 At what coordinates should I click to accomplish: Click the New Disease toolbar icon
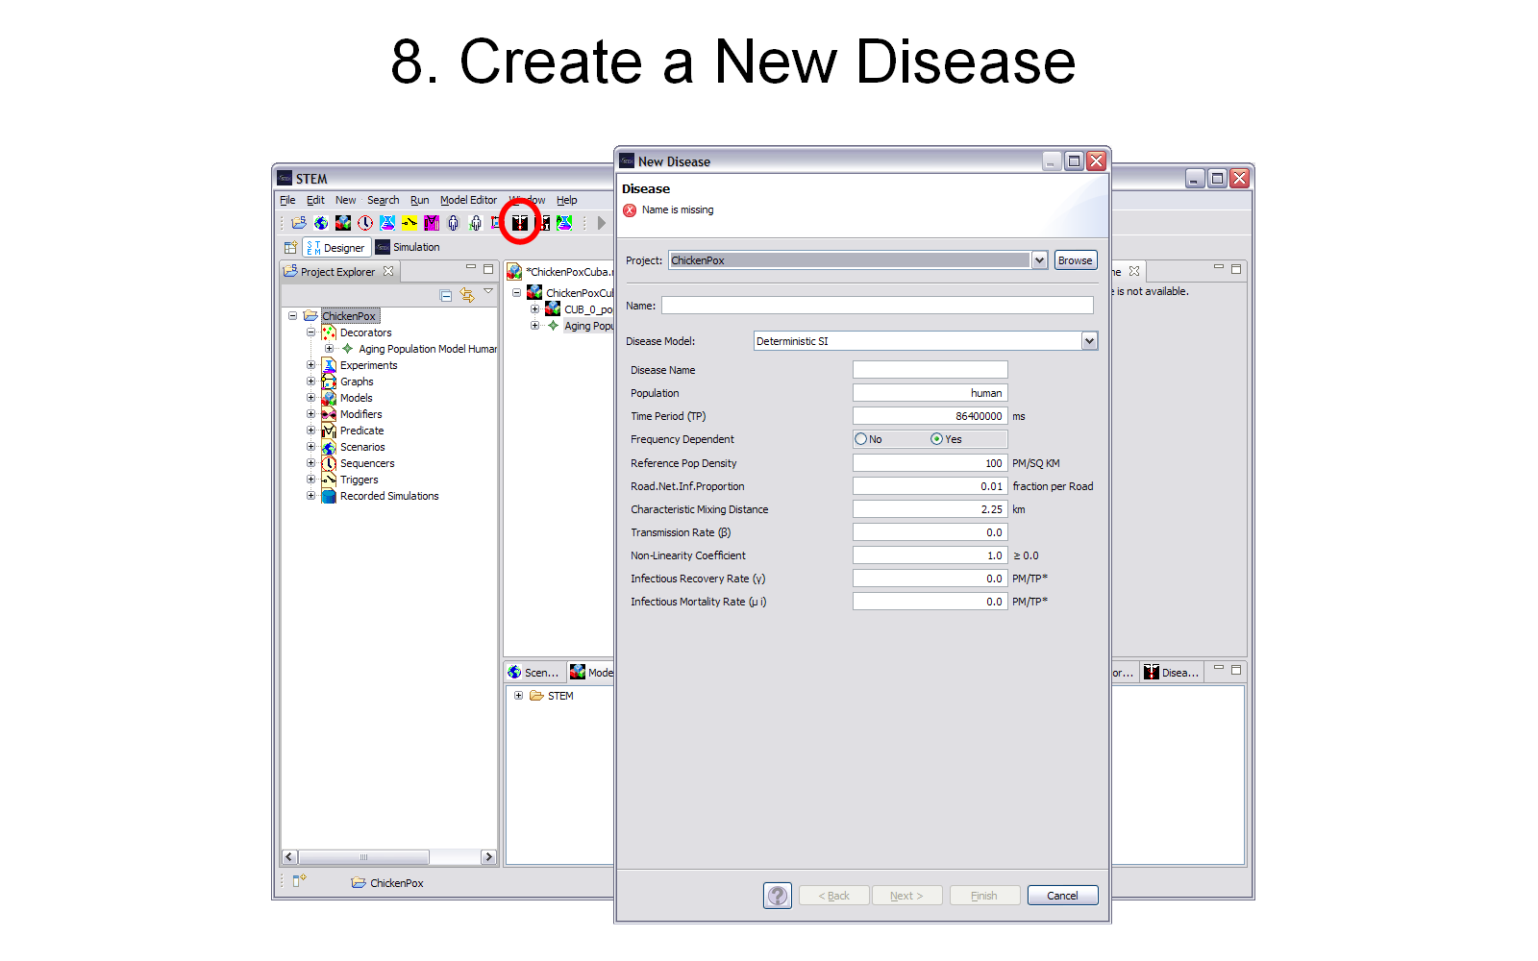coord(520,223)
